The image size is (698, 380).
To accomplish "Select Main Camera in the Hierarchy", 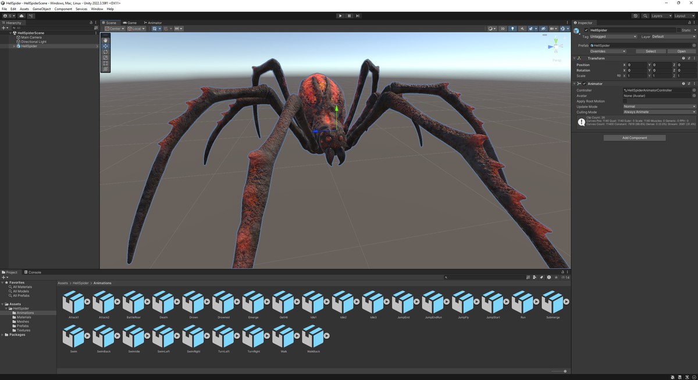I will click(31, 37).
